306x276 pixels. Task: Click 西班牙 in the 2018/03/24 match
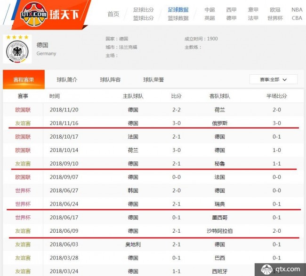pyautogui.click(x=220, y=271)
